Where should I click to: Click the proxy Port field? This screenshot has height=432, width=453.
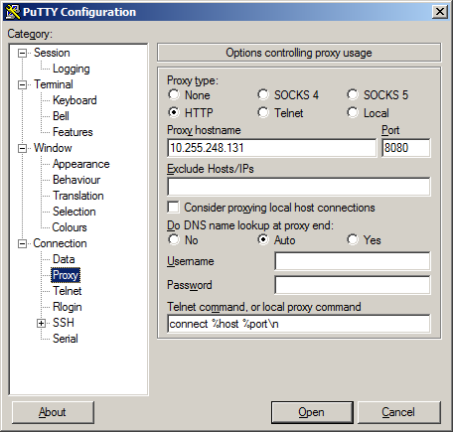click(406, 148)
